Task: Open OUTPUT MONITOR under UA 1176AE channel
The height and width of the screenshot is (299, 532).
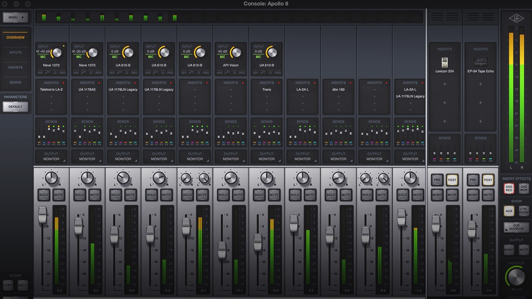Action: tap(87, 156)
